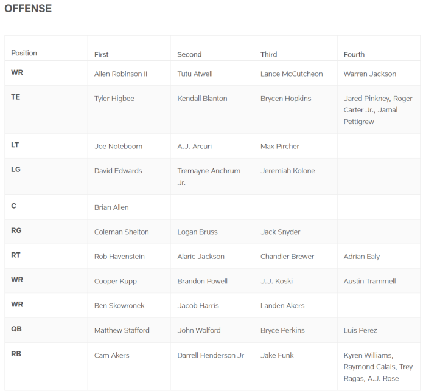Click the Second column header
The height and width of the screenshot is (391, 426).
click(189, 55)
